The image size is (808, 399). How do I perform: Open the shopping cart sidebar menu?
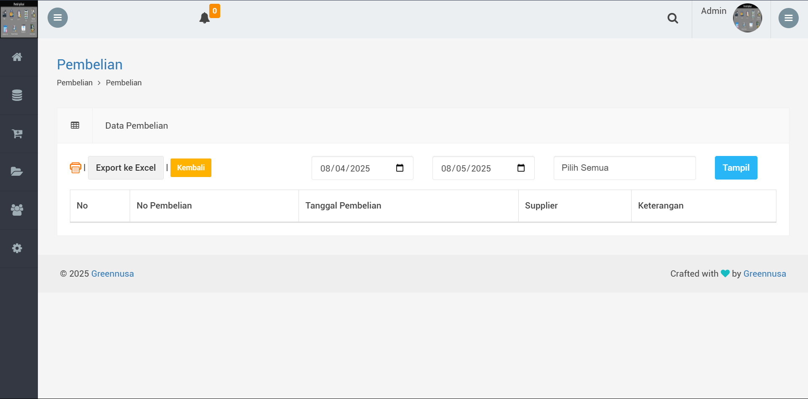[17, 134]
